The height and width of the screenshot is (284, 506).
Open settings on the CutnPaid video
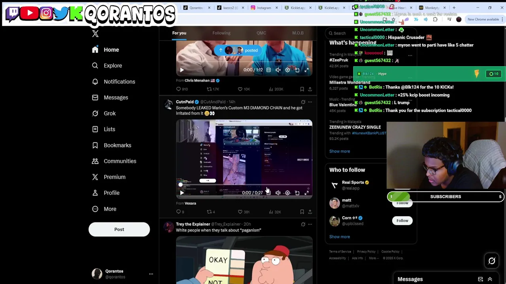point(287,193)
